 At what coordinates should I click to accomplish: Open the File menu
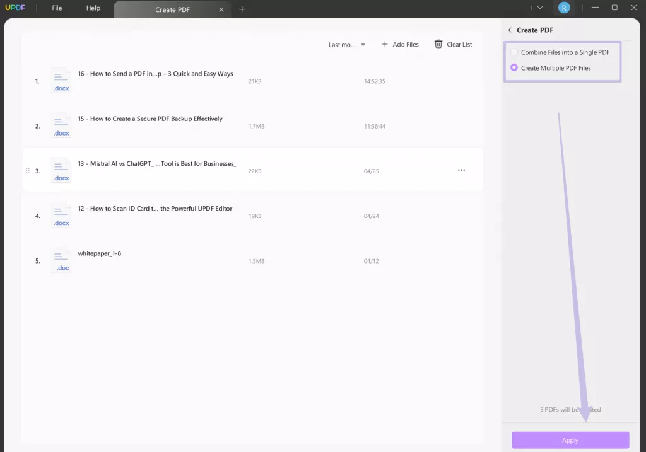57,8
